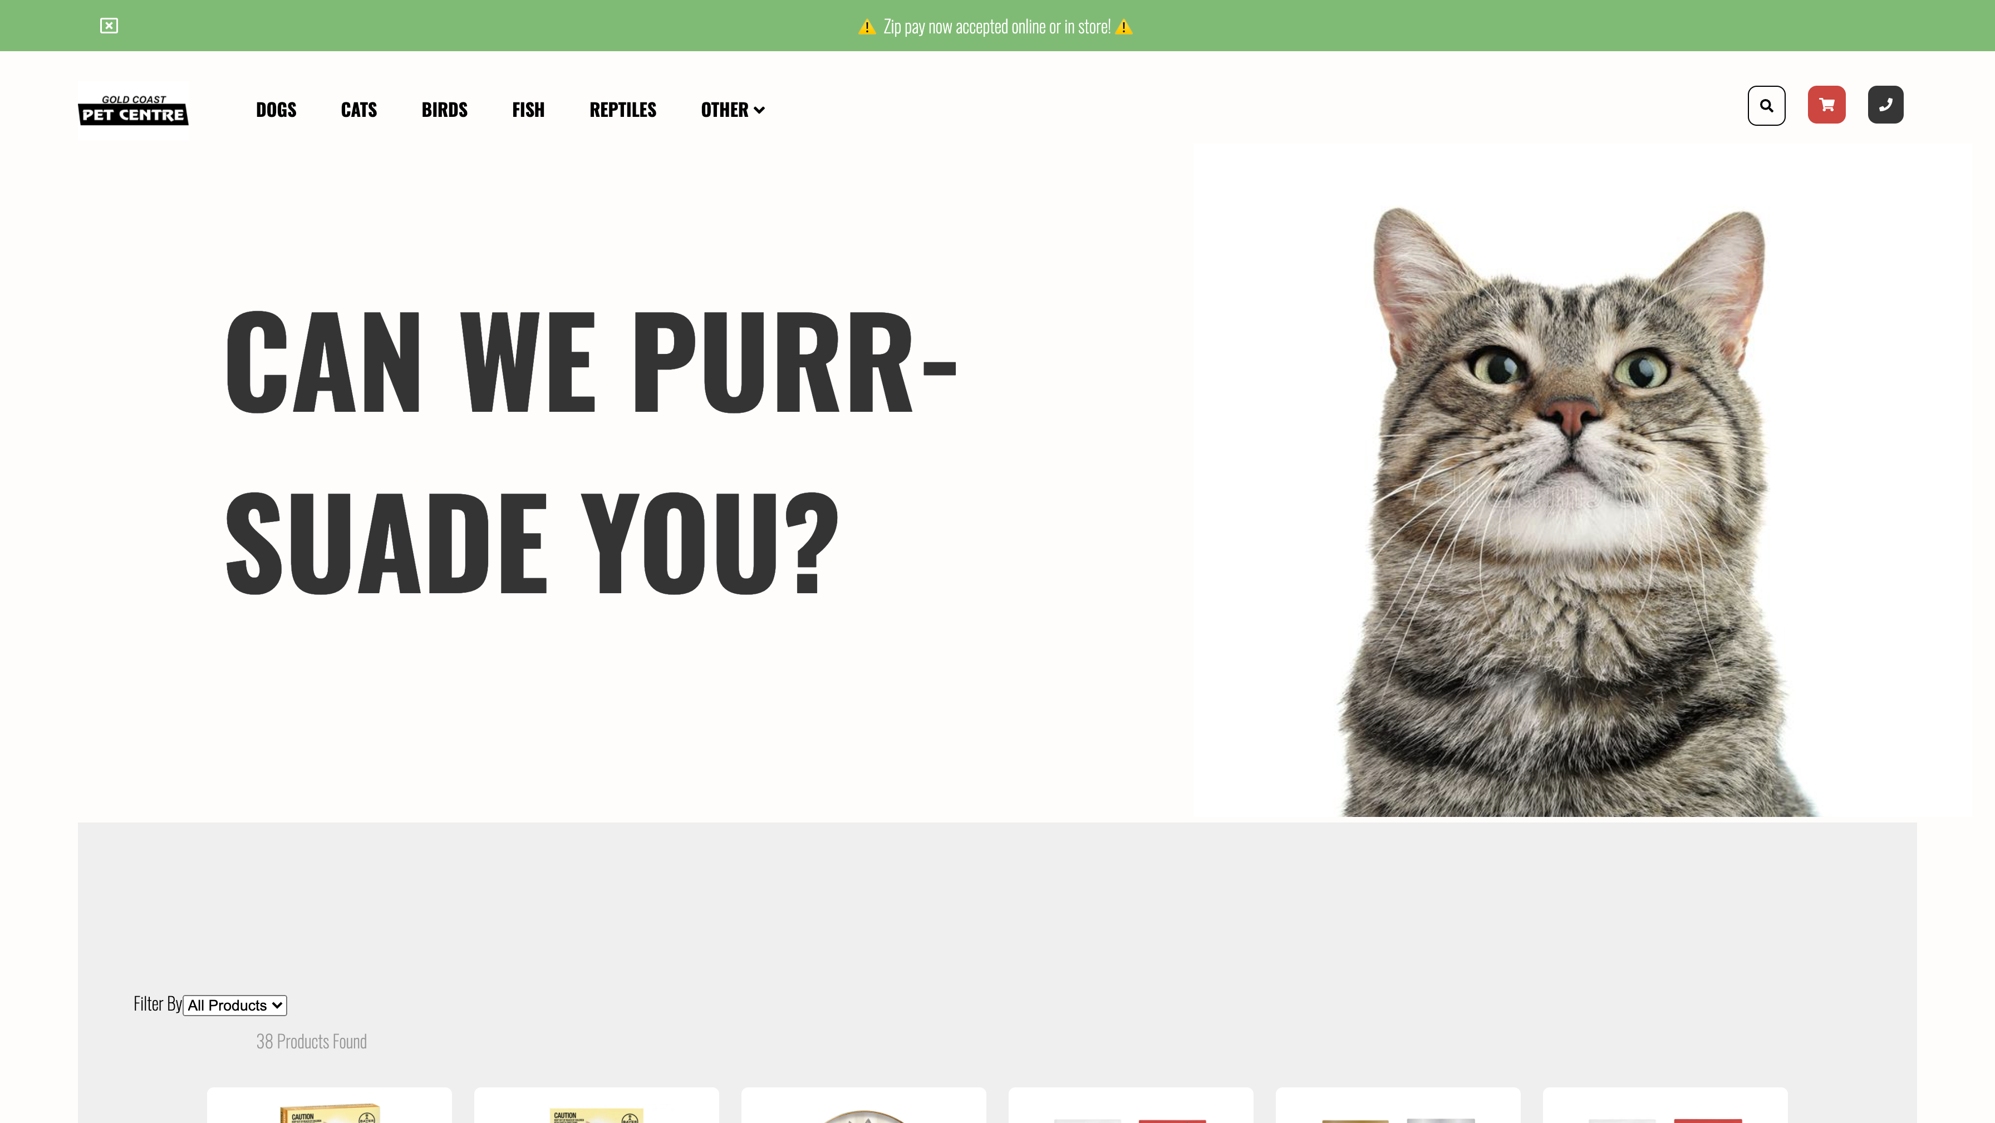1995x1123 pixels.
Task: Open the BIRDS menu item
Action: 445,110
